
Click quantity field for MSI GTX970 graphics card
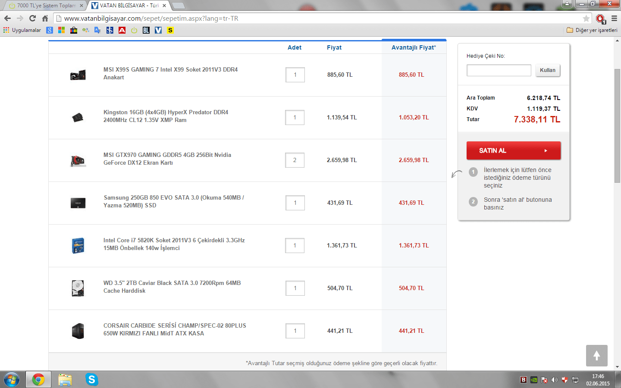295,160
